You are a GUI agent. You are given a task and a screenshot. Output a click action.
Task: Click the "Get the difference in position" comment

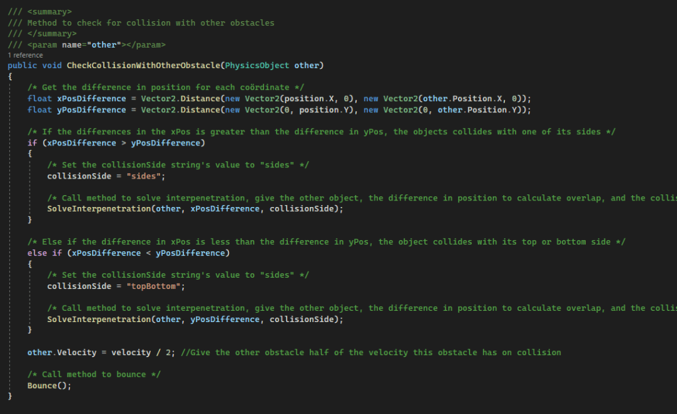pyautogui.click(x=166, y=88)
